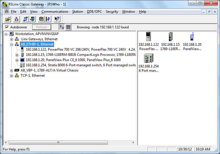This screenshot has height=154, width=220.
Task: Select the Workstation, APVNVNVGIAP tree item
Action: [37, 34]
